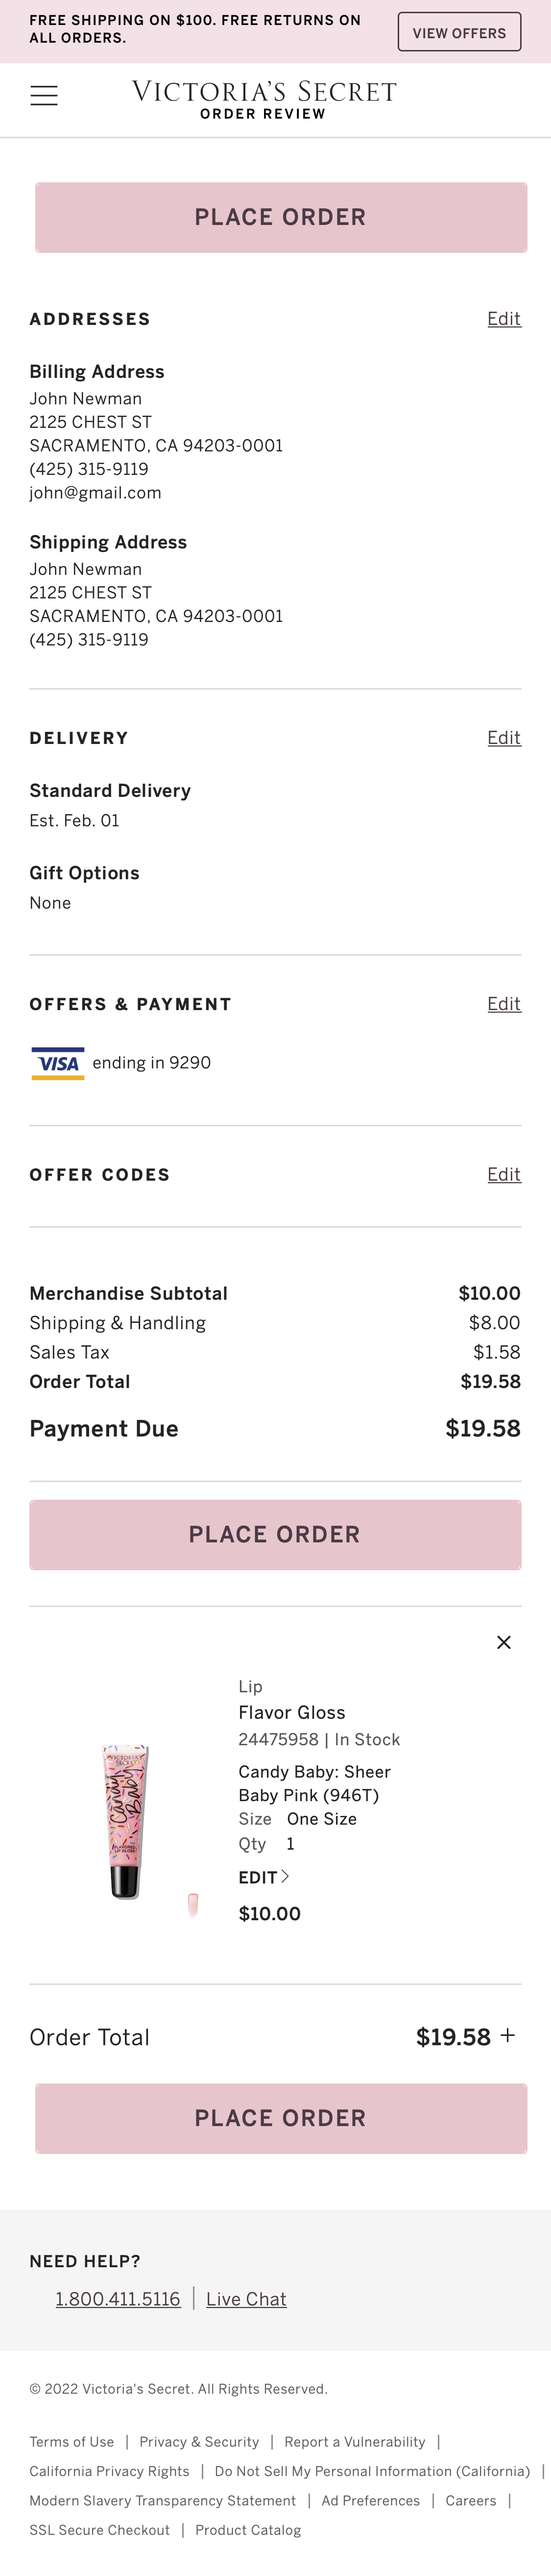
Task: Edit the Delivery options
Action: [504, 738]
